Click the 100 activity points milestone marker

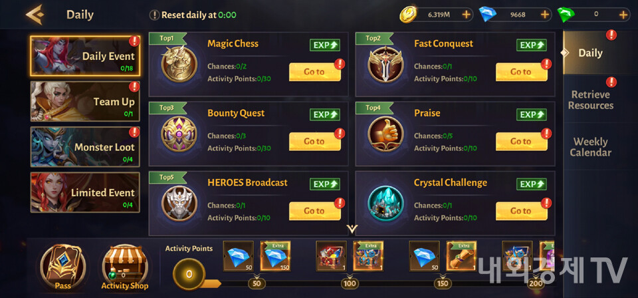350,283
